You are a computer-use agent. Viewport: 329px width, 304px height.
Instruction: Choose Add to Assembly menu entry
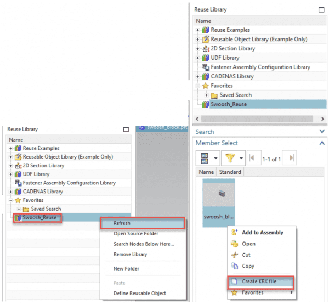point(263,233)
